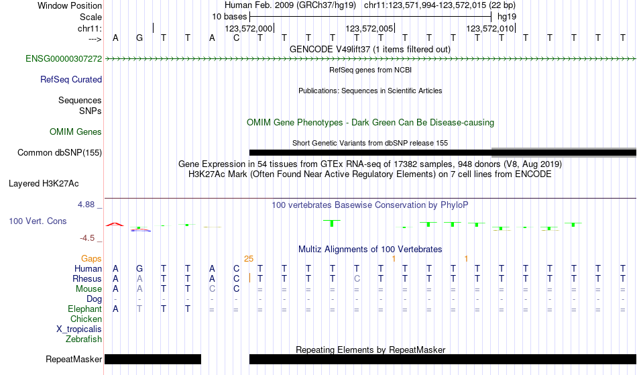
Task: Click the GTEx Gene Expression track title
Action: [x=370, y=164]
